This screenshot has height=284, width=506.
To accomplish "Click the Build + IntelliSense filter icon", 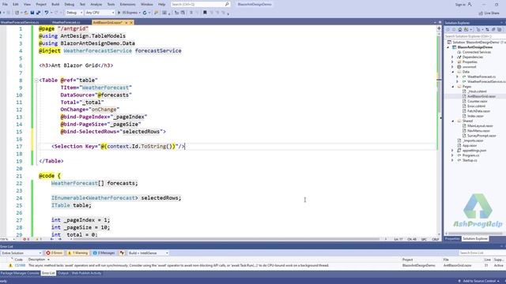I will 122,253.
